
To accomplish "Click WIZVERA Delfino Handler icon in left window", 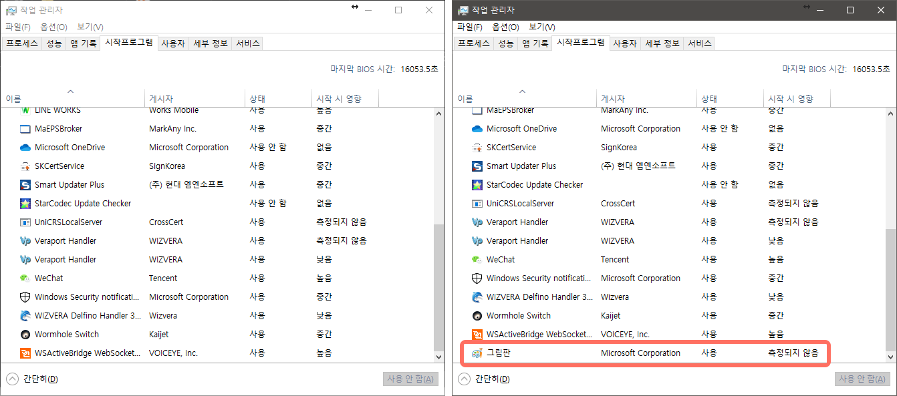I will click(25, 316).
